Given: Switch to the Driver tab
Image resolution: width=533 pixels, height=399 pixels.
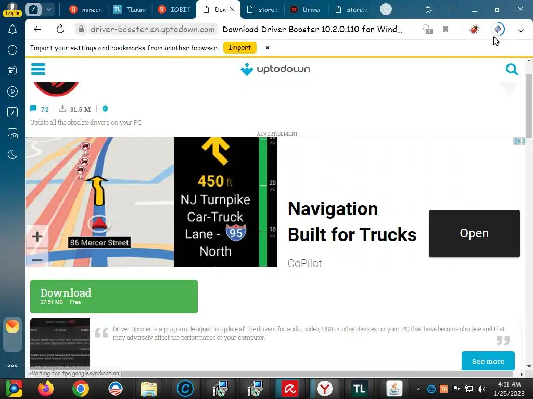Looking at the screenshot, I should (x=307, y=9).
